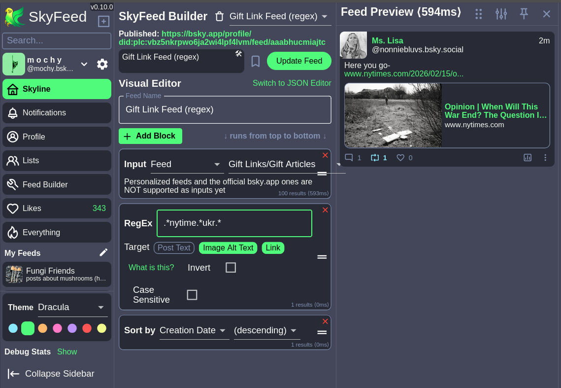This screenshot has height=388, width=561.
Task: Choose the pink theme color swatch
Action: click(x=58, y=328)
